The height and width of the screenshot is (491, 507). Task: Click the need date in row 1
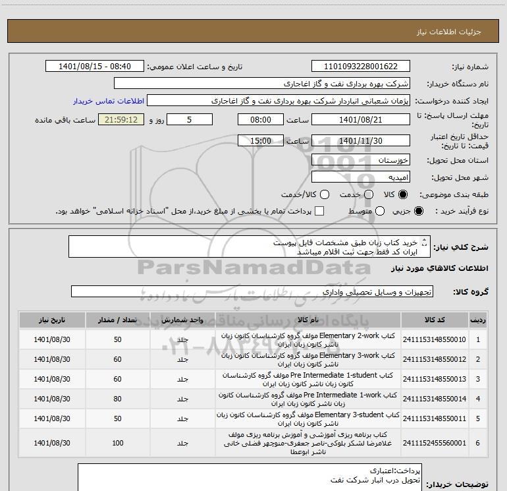point(52,339)
